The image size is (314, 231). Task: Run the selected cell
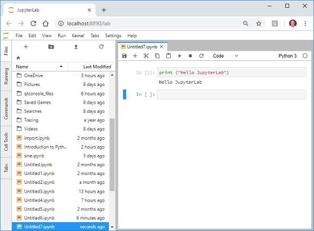180,56
